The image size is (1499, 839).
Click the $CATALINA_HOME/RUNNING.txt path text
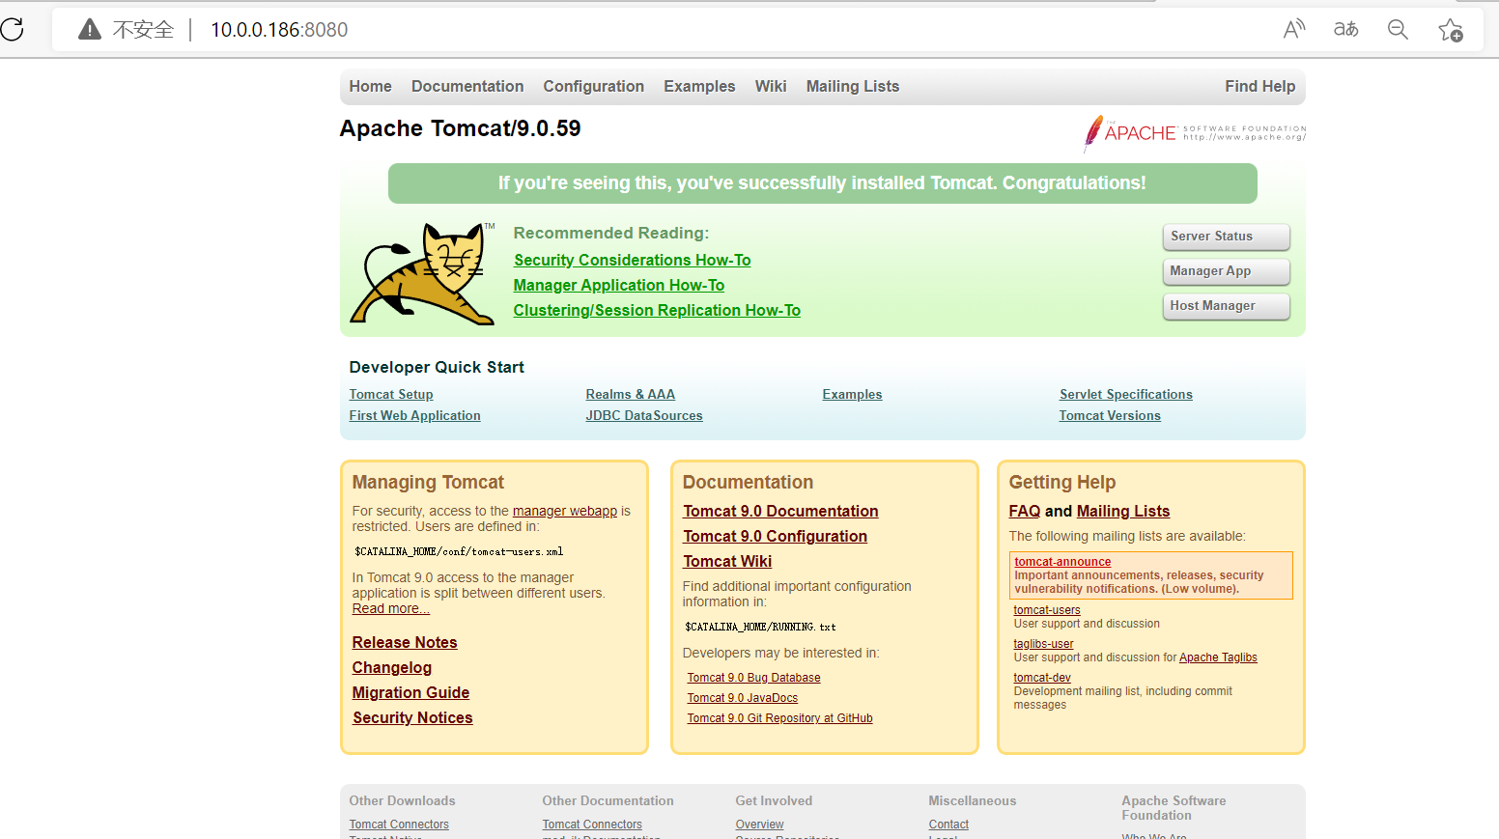tap(760, 628)
